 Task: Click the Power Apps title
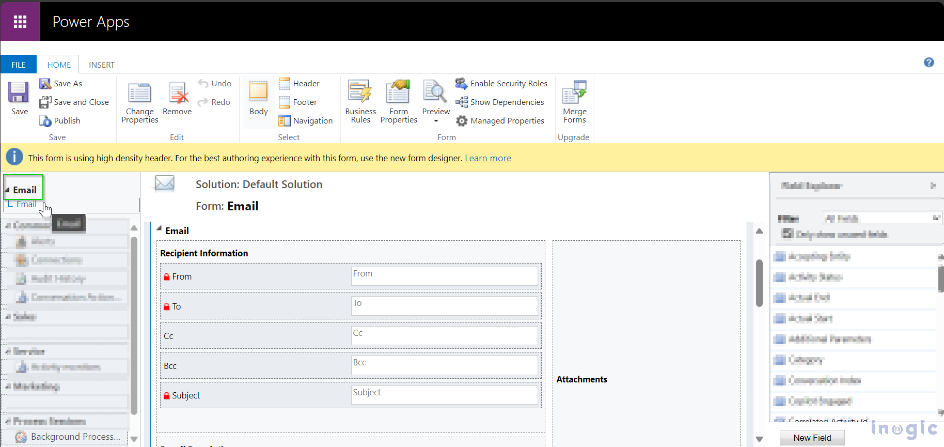point(91,22)
